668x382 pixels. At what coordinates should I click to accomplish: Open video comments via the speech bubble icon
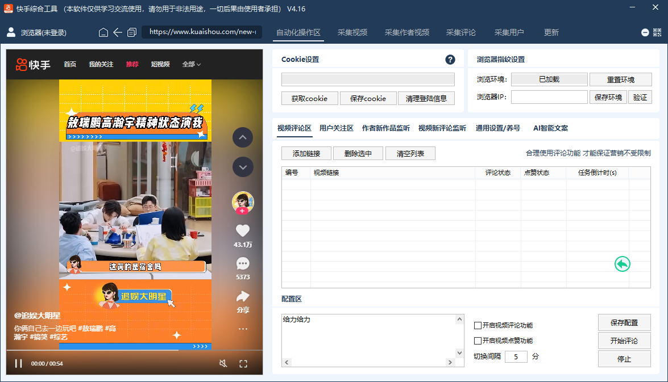(x=243, y=263)
